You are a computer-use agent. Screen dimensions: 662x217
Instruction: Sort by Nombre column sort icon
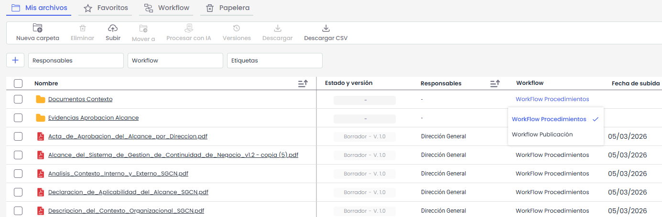pos(303,83)
